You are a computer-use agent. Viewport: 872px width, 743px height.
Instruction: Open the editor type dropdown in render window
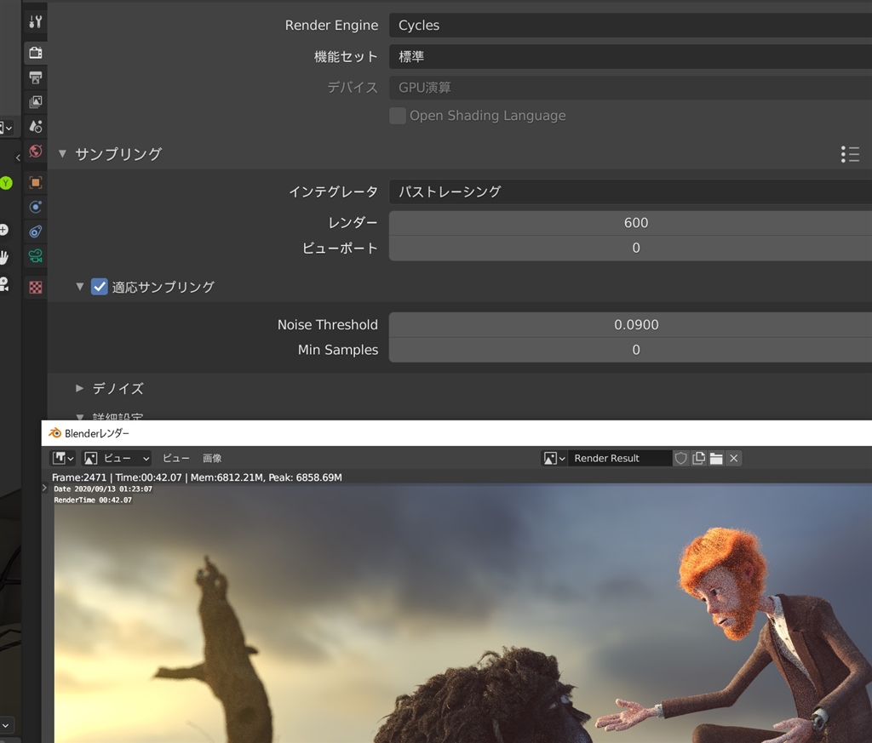click(x=63, y=458)
